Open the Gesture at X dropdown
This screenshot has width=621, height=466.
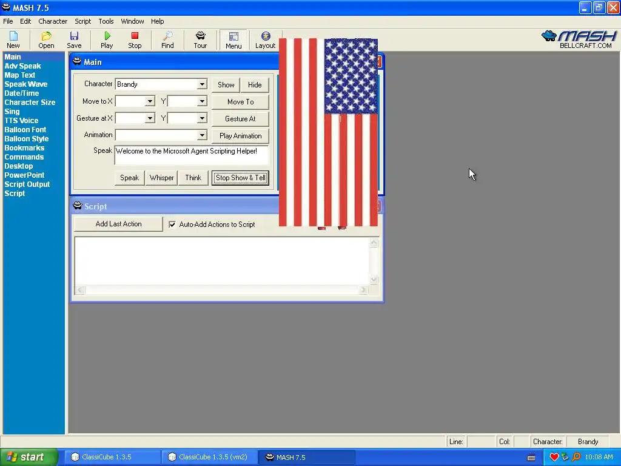point(150,118)
